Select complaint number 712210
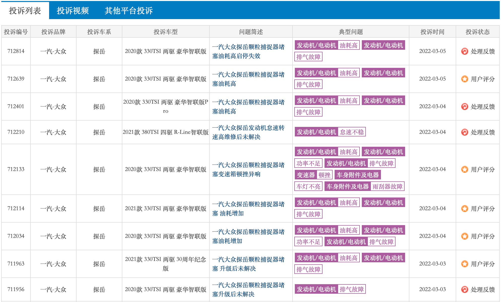The image size is (501, 302). [x=16, y=132]
